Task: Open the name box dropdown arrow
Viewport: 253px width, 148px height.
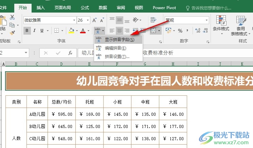Action: (x=26, y=53)
